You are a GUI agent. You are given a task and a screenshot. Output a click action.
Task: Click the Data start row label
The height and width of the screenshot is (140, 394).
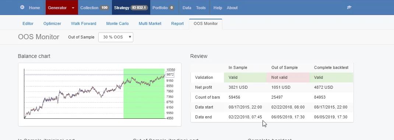204,107
